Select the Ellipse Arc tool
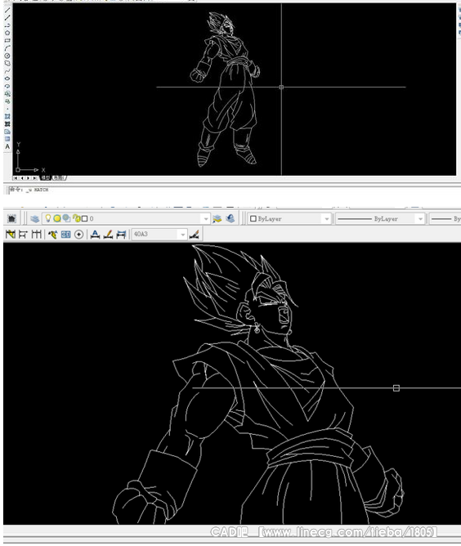This screenshot has width=461, height=546. [x=7, y=86]
